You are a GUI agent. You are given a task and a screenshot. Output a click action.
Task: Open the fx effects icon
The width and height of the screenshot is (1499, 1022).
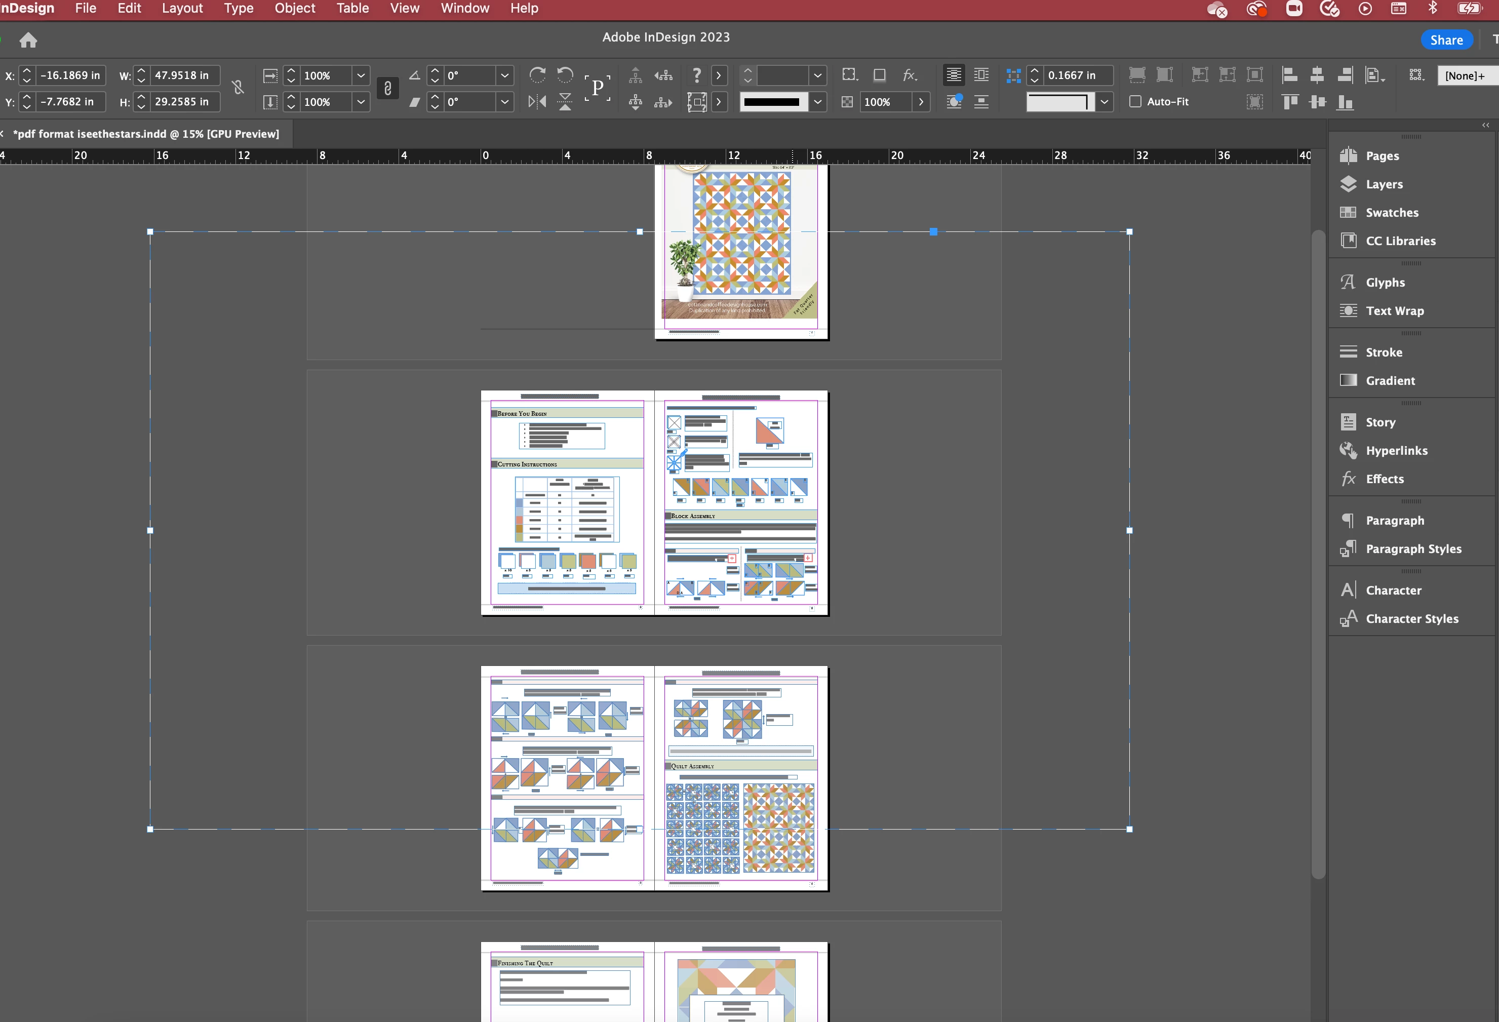coord(909,75)
